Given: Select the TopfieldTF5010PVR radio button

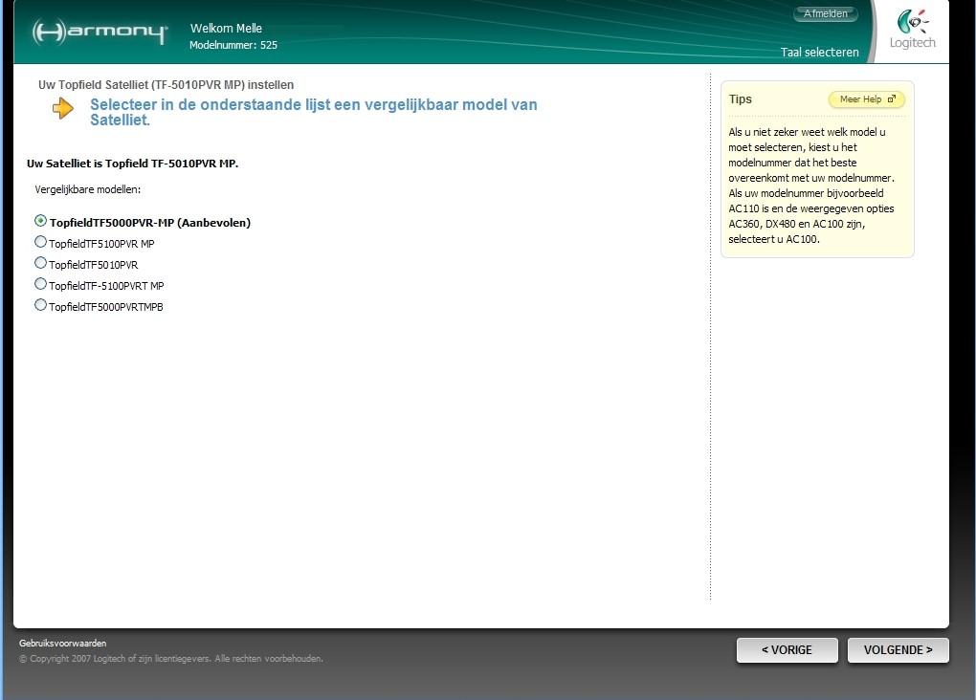Looking at the screenshot, I should point(40,263).
